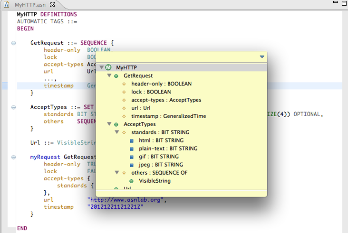Select url : Url outline entry
This screenshot has height=233, width=348.
tap(142, 108)
